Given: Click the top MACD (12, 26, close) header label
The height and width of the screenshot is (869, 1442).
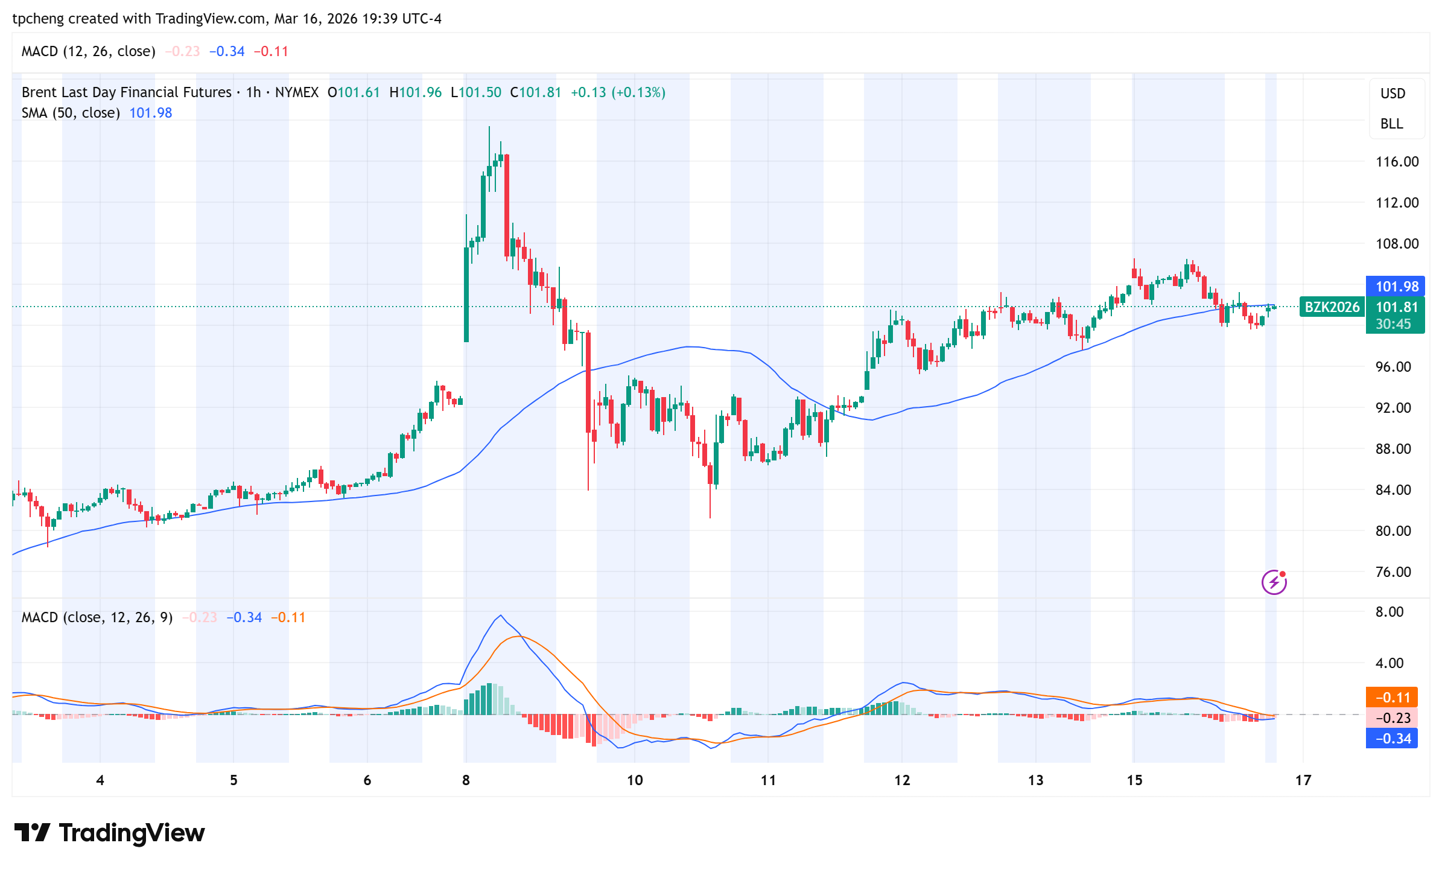Looking at the screenshot, I should point(88,51).
